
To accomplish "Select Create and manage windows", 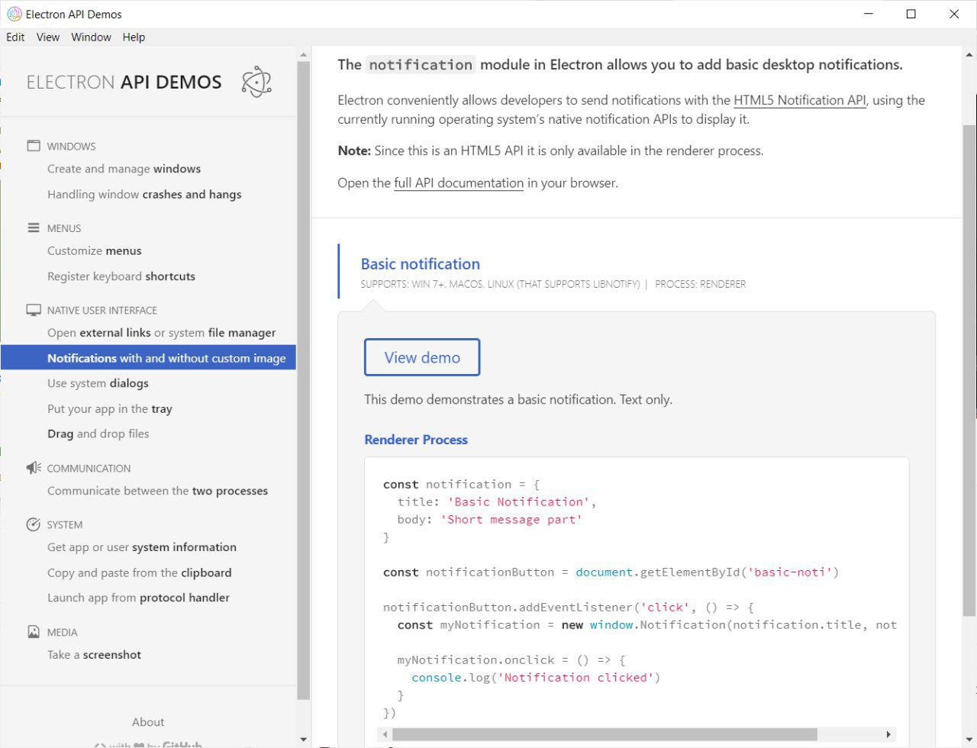I will point(124,169).
